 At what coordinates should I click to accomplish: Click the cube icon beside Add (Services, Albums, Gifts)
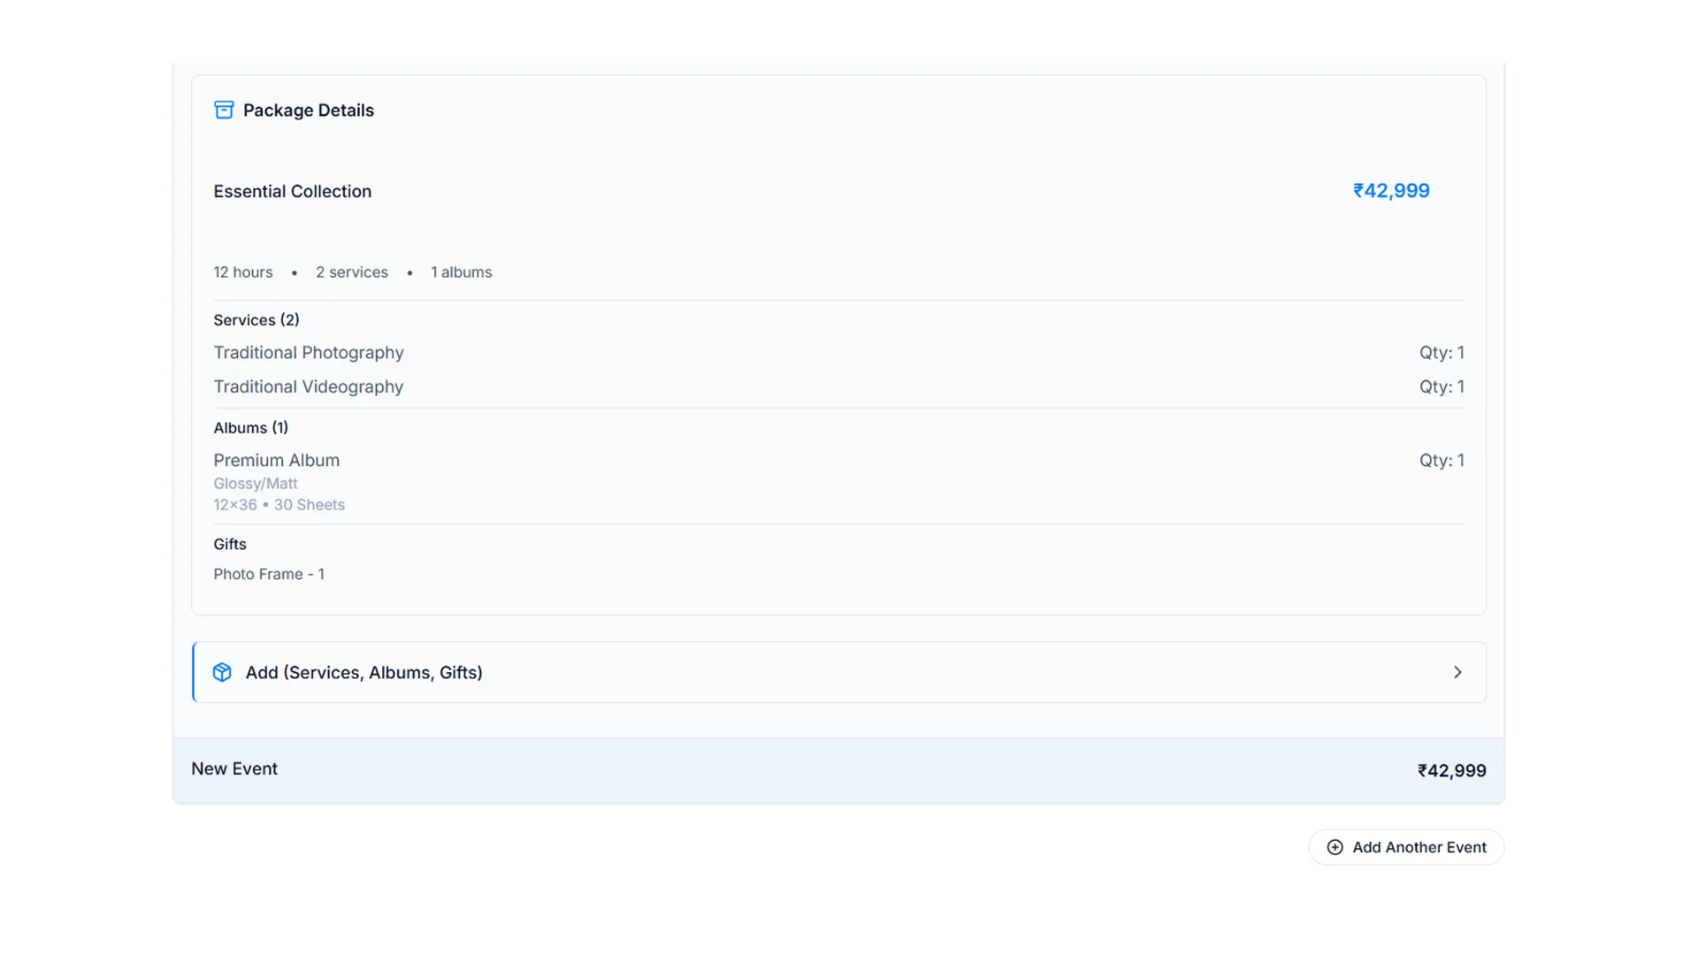click(x=222, y=672)
